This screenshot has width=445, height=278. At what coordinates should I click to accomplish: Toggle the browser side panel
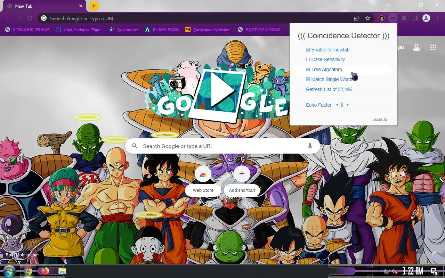[x=415, y=18]
